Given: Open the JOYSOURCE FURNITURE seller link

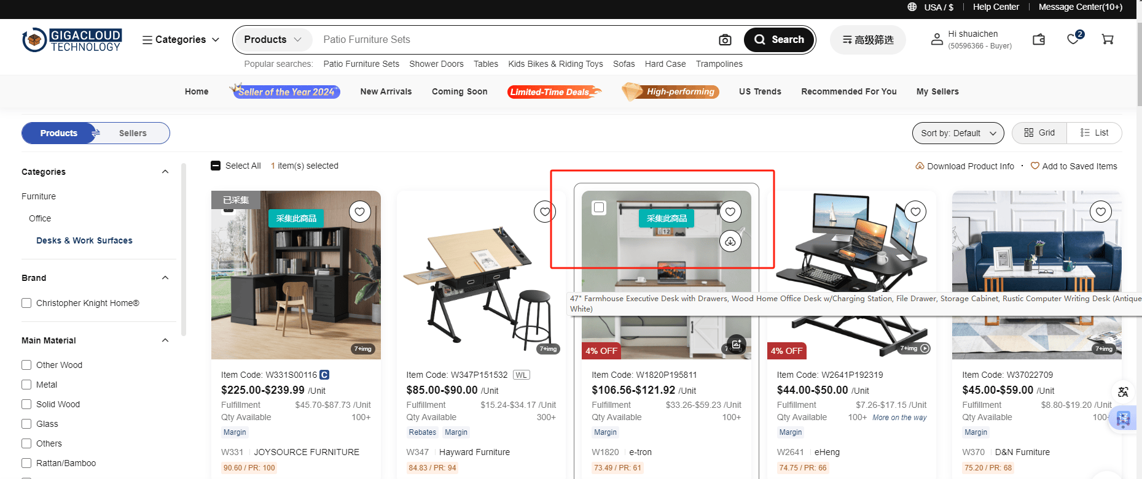Looking at the screenshot, I should click(x=307, y=452).
